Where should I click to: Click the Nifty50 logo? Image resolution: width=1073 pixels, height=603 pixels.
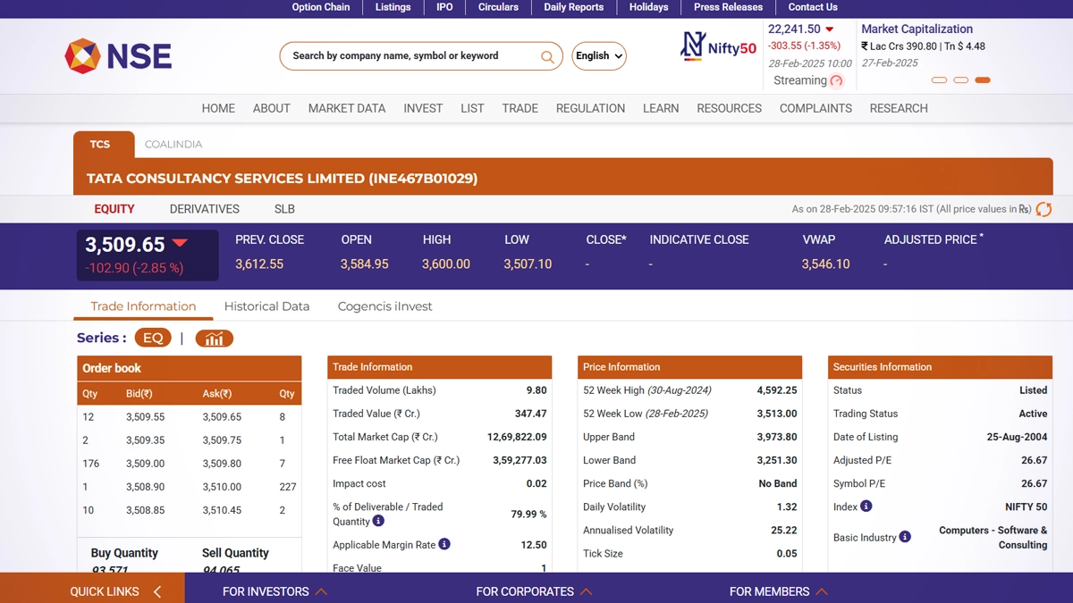pyautogui.click(x=719, y=46)
